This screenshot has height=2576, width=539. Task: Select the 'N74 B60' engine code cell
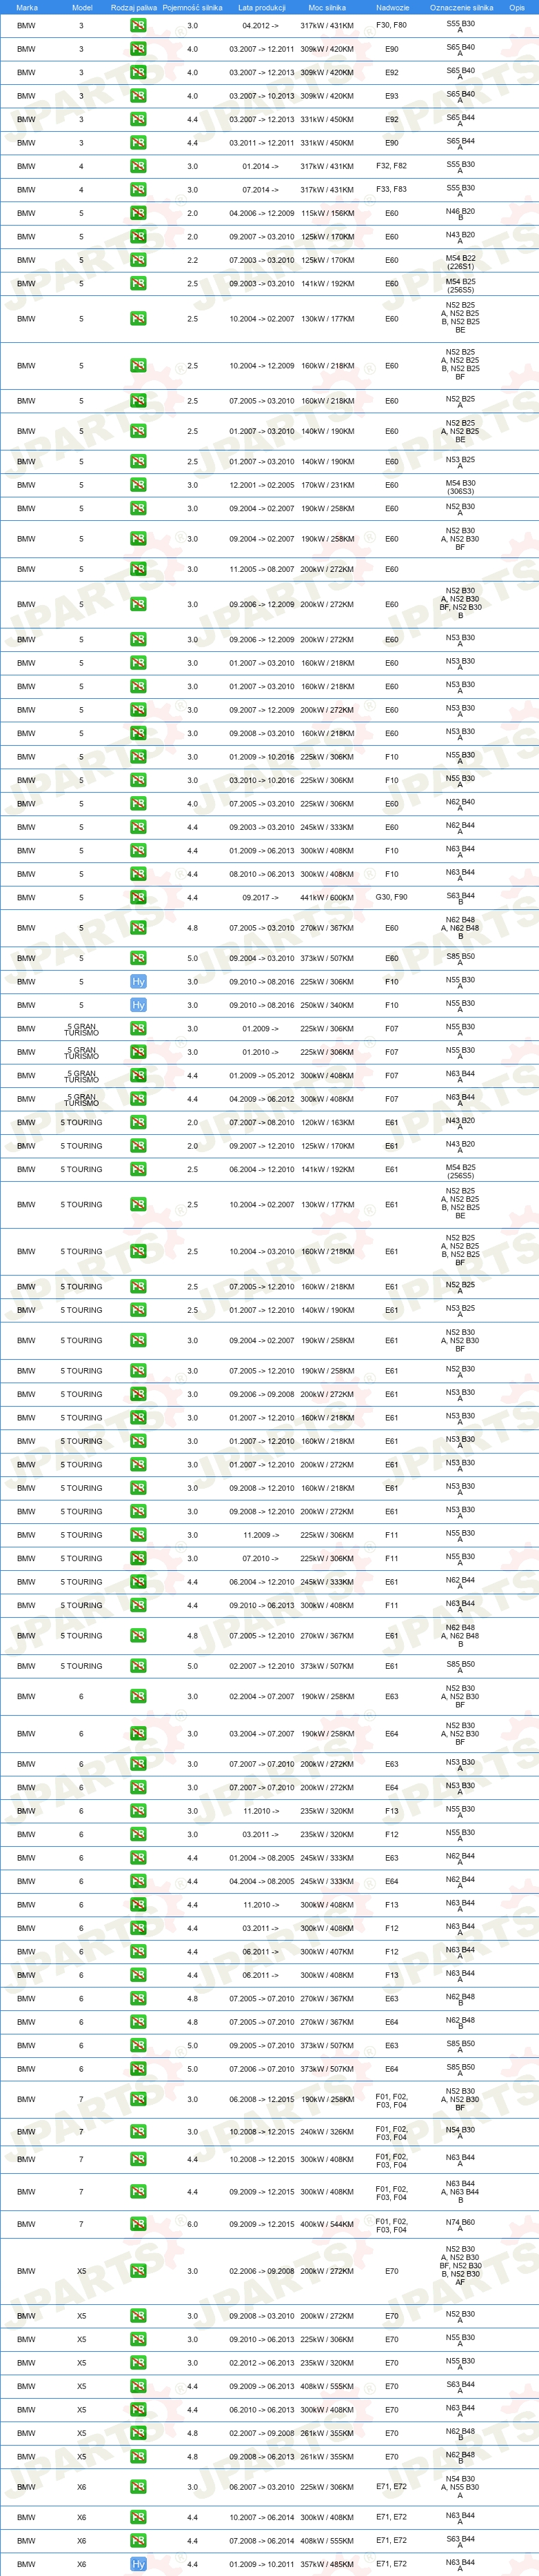tap(460, 2225)
